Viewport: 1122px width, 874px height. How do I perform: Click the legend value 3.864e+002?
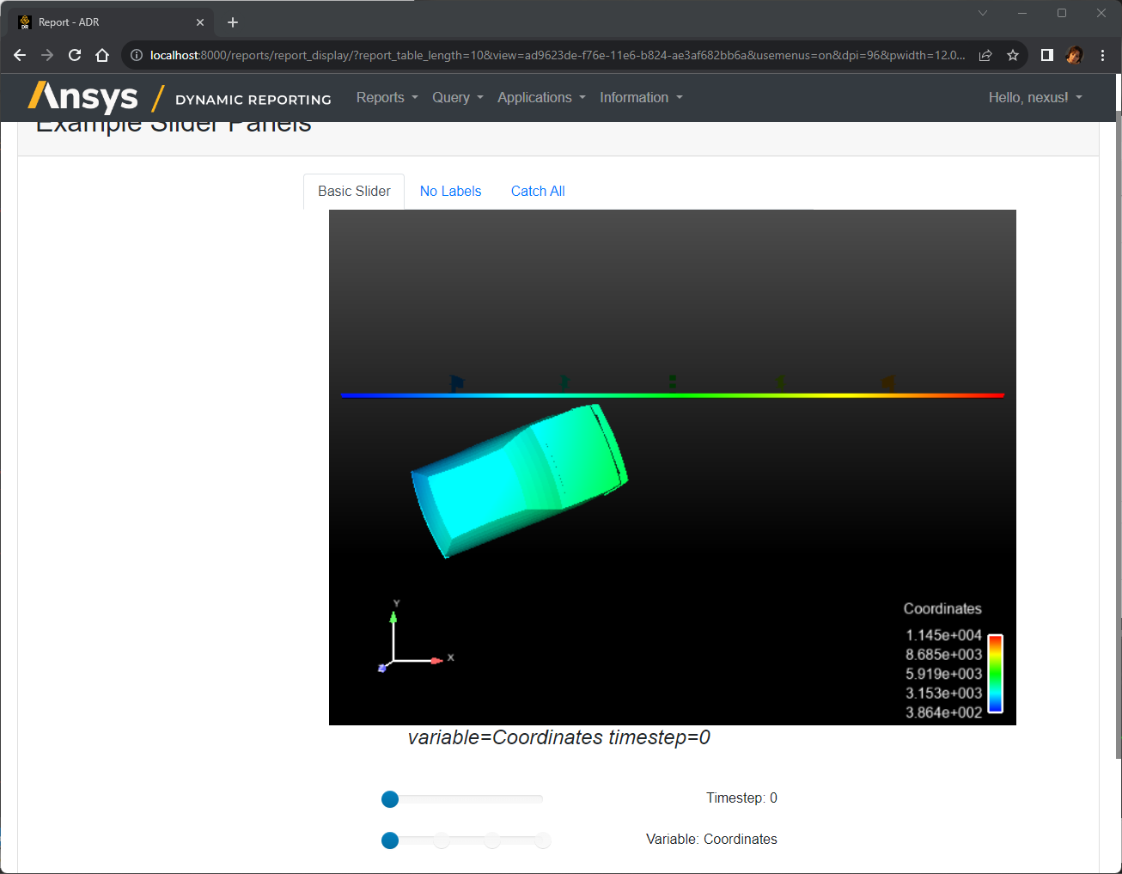[943, 712]
